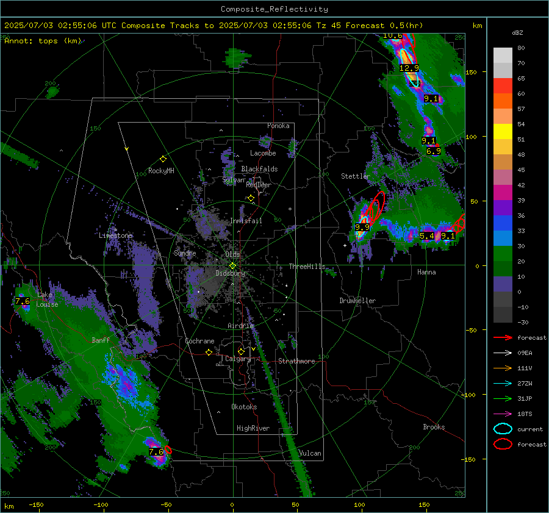
Task: Click the Olds city label
Action: tap(232, 254)
